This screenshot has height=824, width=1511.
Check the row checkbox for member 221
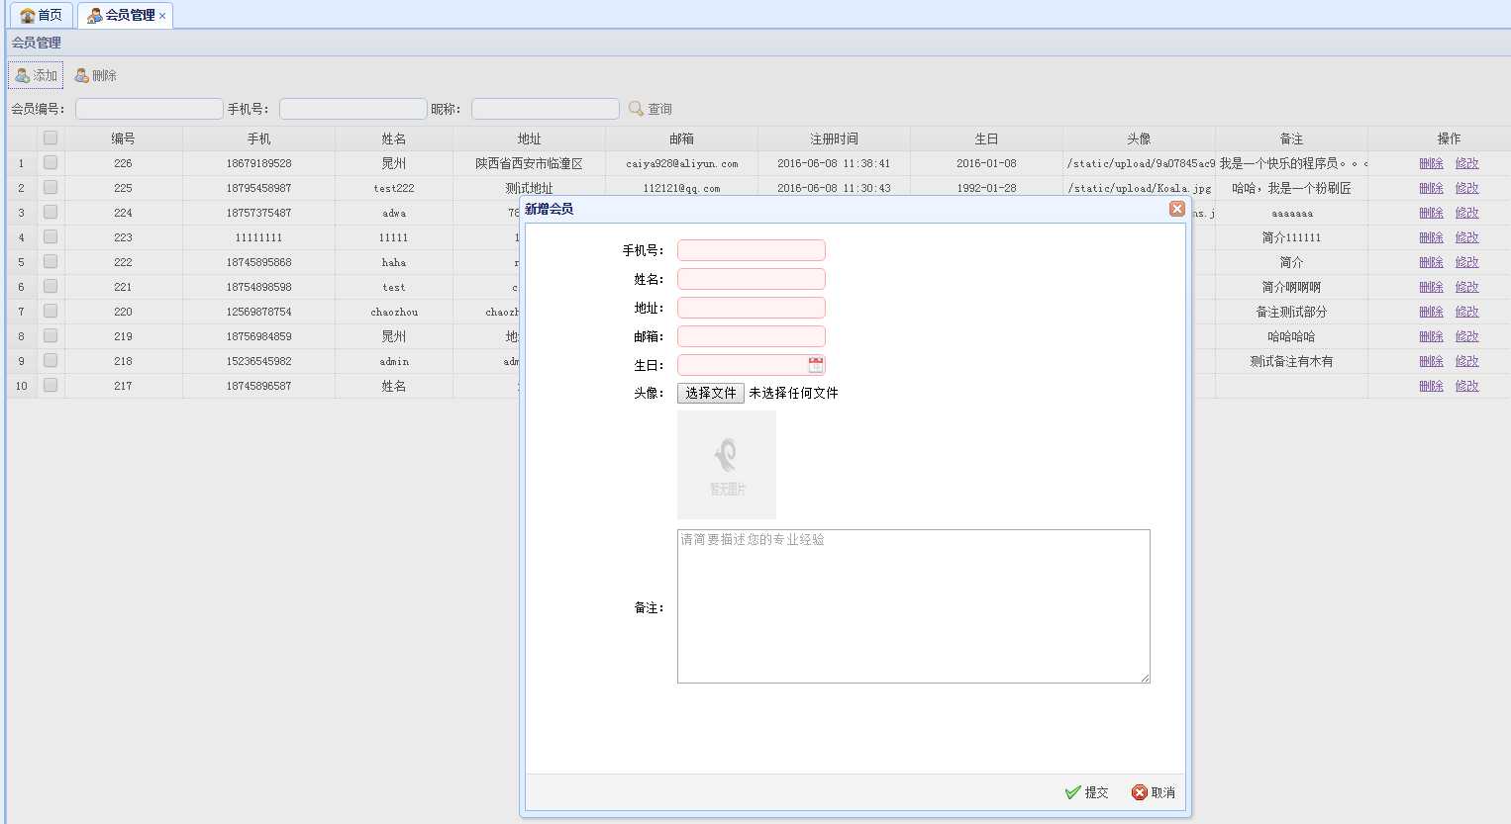point(50,286)
